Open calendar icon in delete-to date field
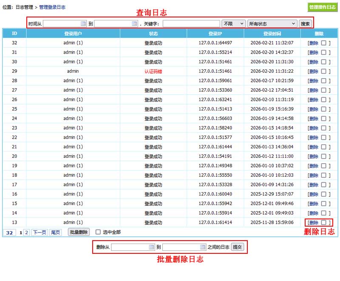Image resolution: width=340 pixels, height=281 pixels. coord(203,247)
